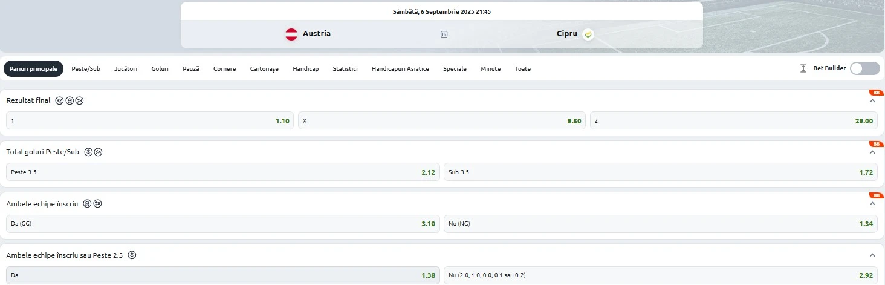Open the Handicapuri Asiatice tab

pyautogui.click(x=400, y=69)
